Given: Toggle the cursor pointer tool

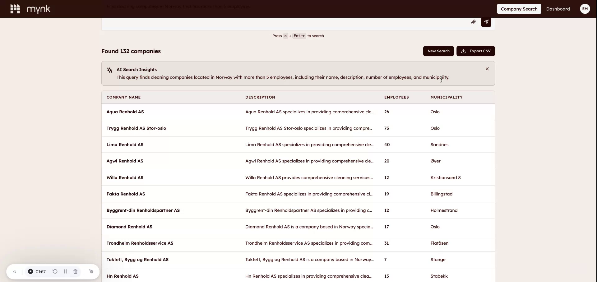Looking at the screenshot, I should (91, 271).
